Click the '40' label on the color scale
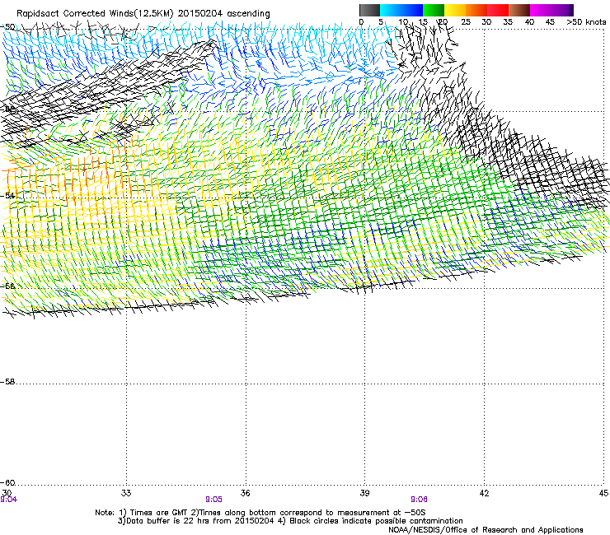This screenshot has width=610, height=535. pyautogui.click(x=529, y=22)
